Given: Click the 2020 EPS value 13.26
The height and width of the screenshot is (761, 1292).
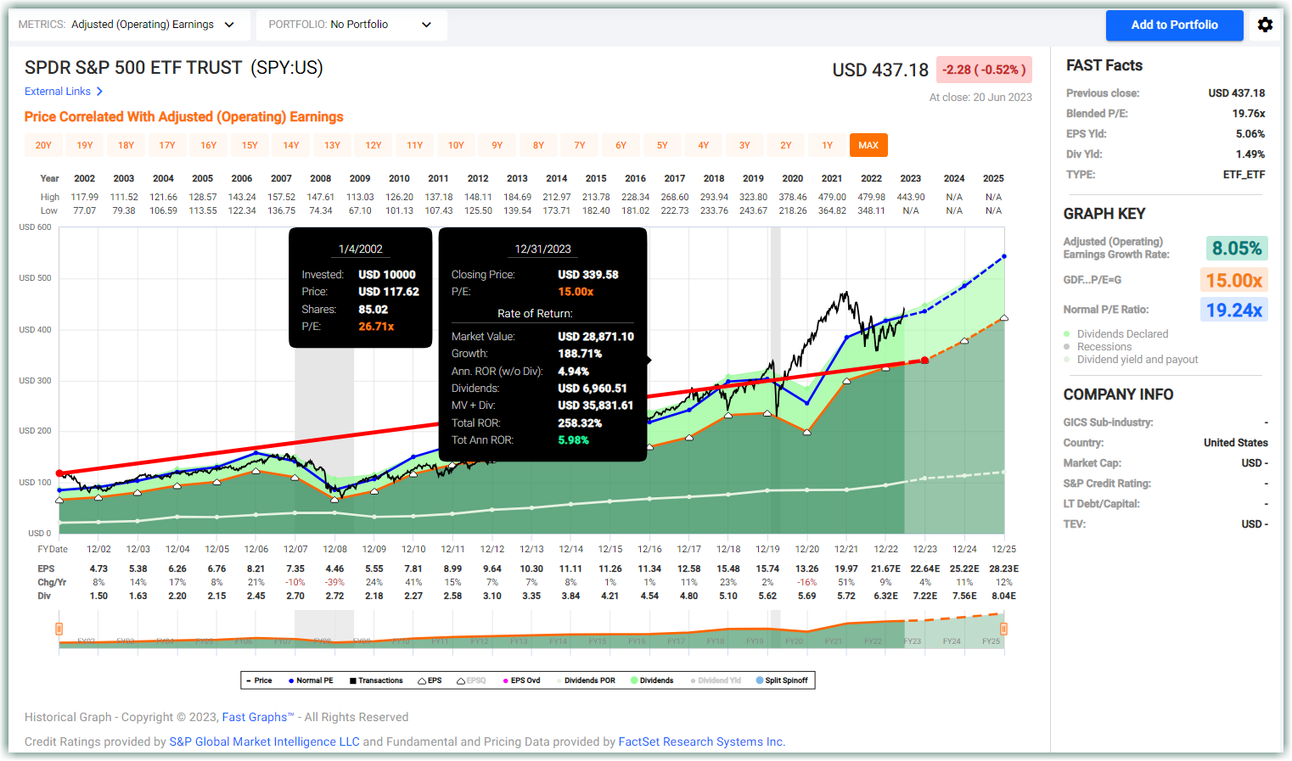Looking at the screenshot, I should coord(807,569).
